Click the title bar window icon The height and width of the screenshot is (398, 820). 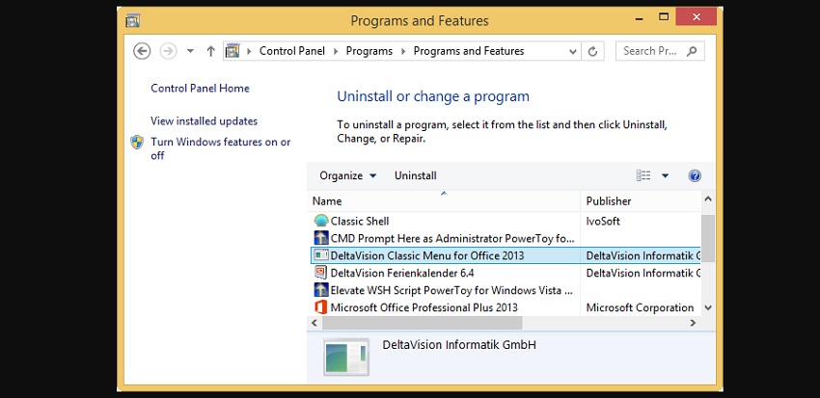tap(133, 20)
